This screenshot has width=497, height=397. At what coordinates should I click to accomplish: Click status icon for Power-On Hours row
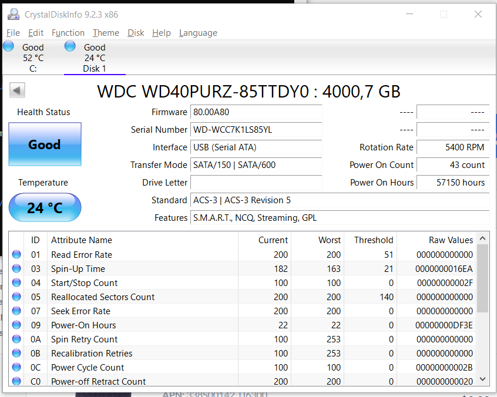[16, 325]
